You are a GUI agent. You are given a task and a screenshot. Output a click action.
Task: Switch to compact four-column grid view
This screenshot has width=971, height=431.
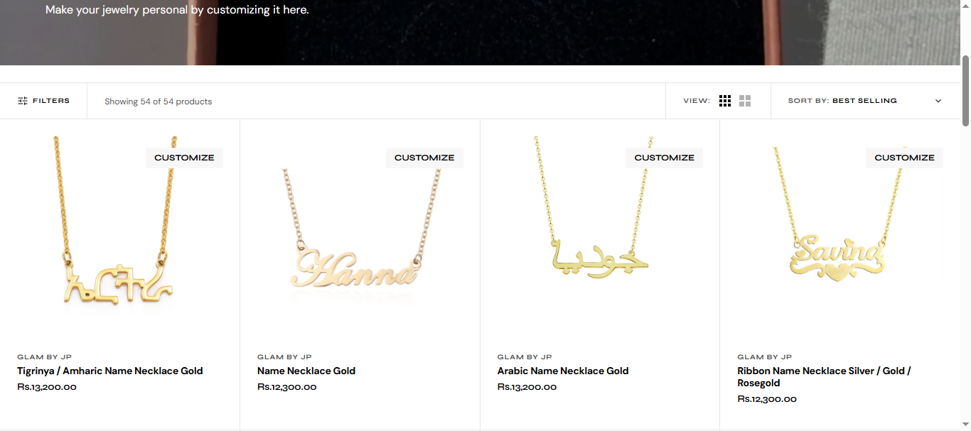click(x=725, y=101)
